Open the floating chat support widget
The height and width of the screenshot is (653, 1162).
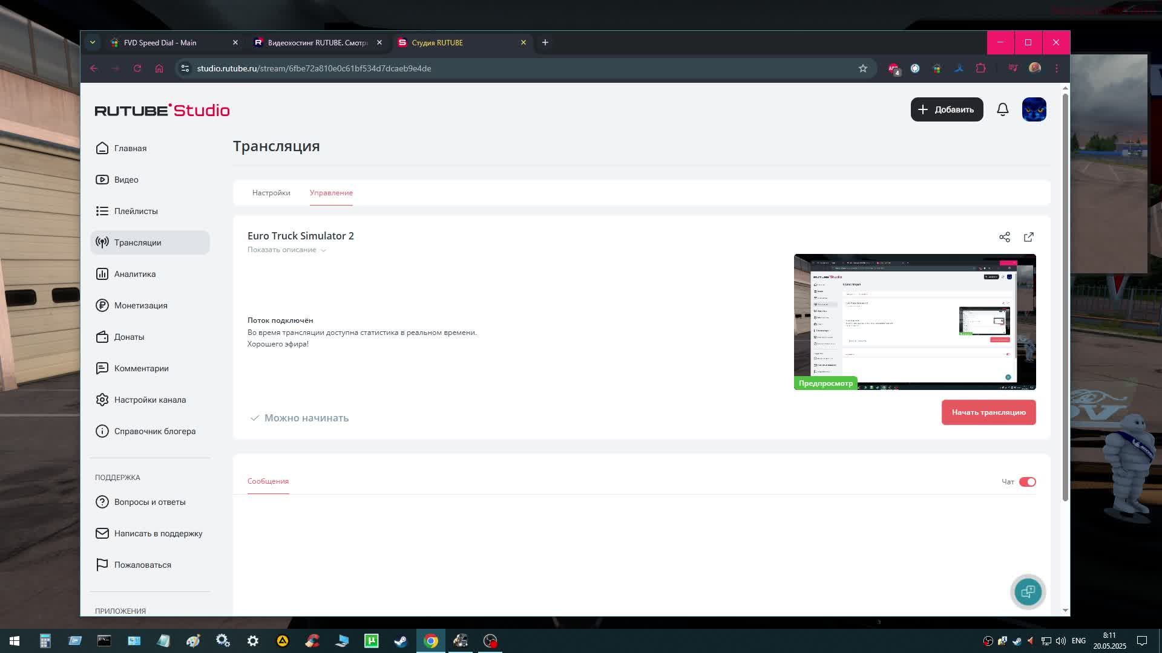pos(1028,591)
